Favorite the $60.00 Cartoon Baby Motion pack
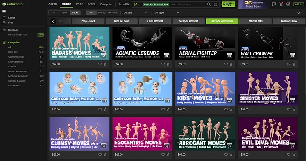306x161 pixels. click(163, 110)
